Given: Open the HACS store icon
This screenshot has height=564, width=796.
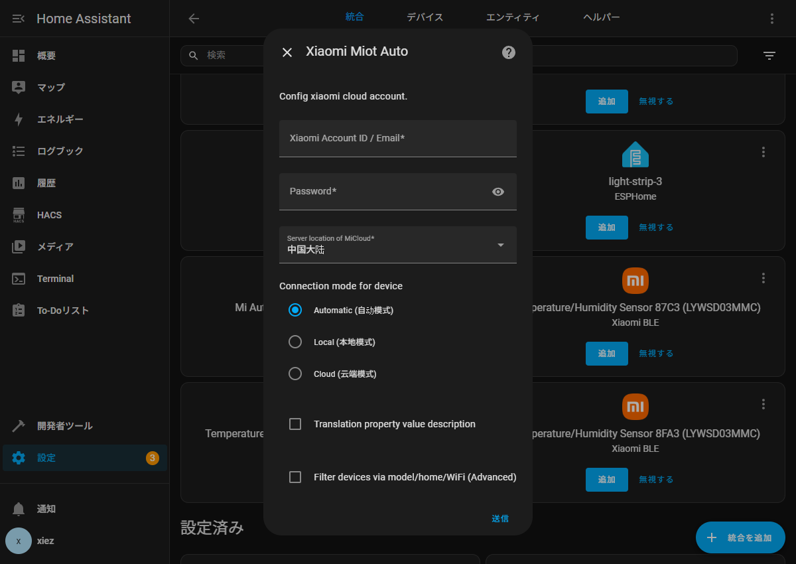Looking at the screenshot, I should pos(19,215).
